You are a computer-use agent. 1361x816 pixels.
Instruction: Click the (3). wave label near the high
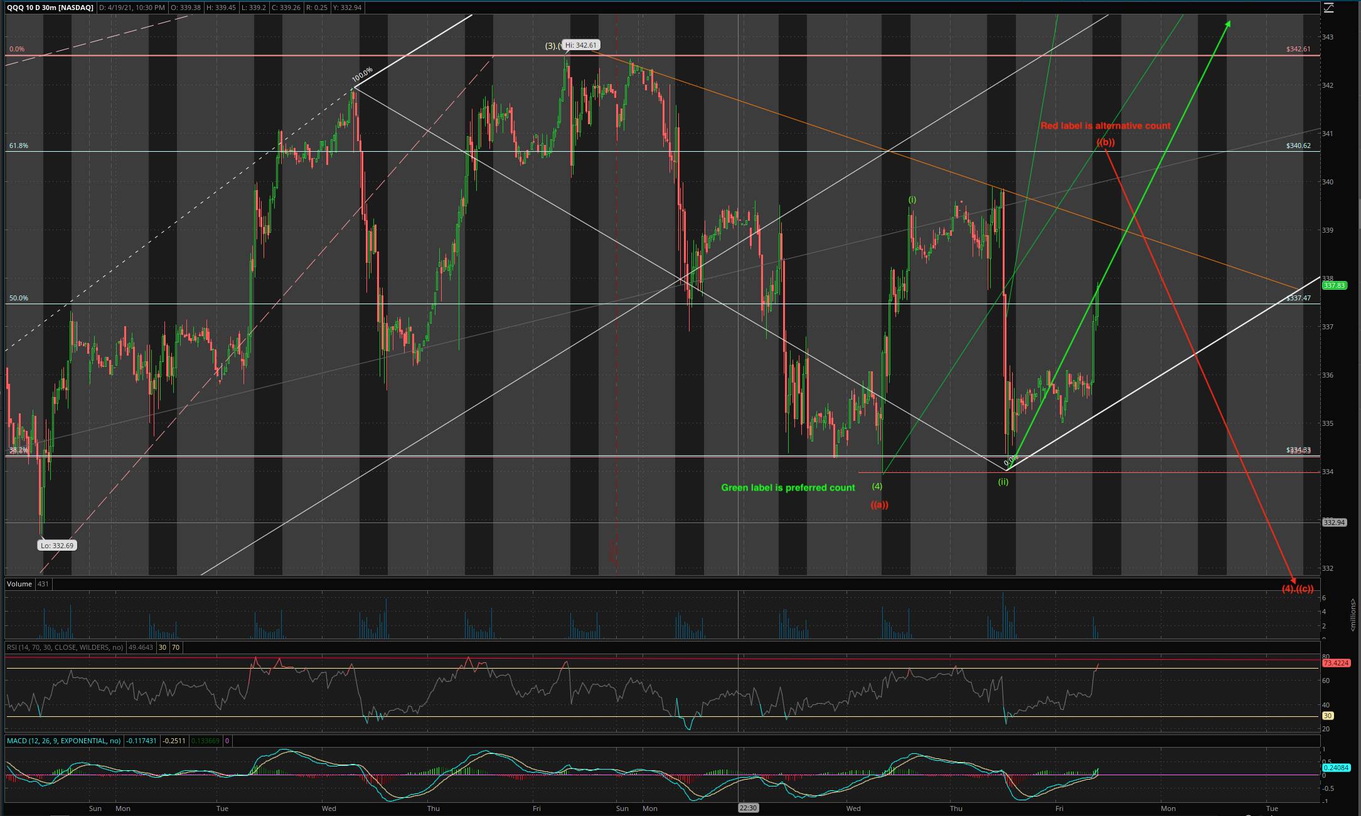tap(552, 46)
